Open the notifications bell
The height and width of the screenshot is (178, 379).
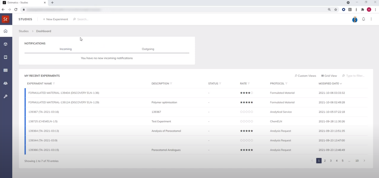[x=363, y=19]
